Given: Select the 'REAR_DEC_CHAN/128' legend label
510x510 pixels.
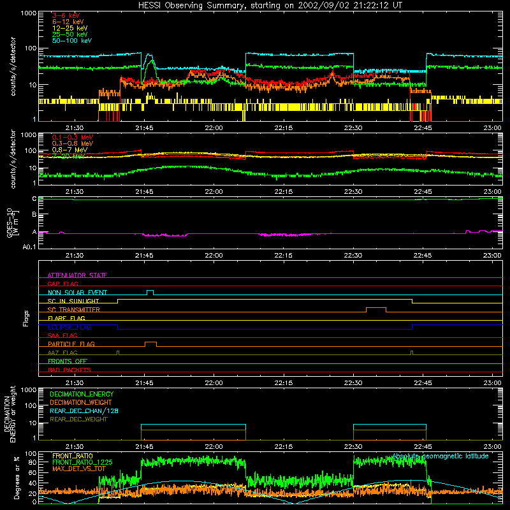Looking at the screenshot, I should [x=84, y=411].
